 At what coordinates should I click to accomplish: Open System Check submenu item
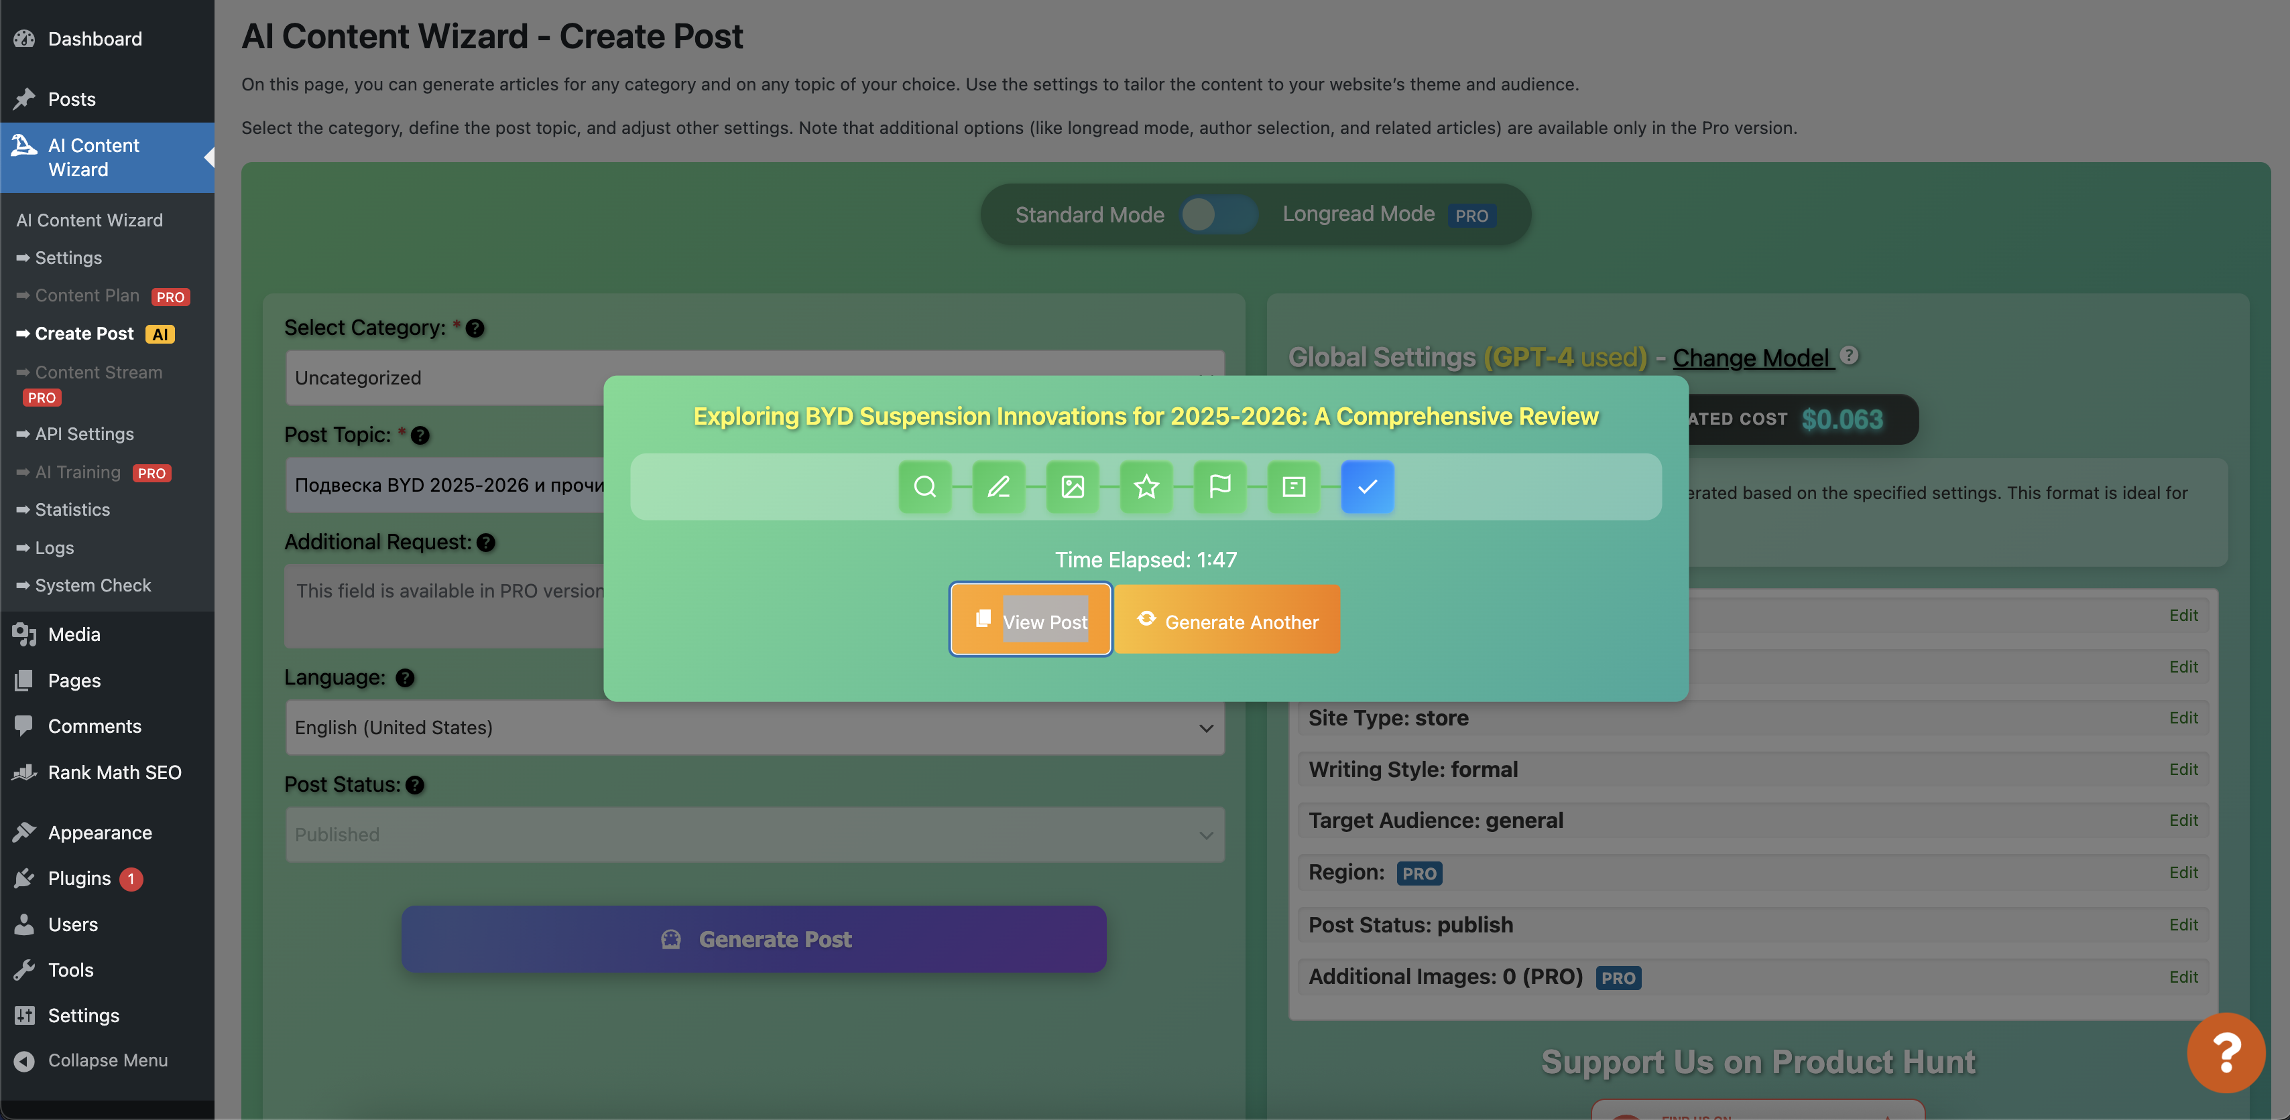(x=82, y=585)
